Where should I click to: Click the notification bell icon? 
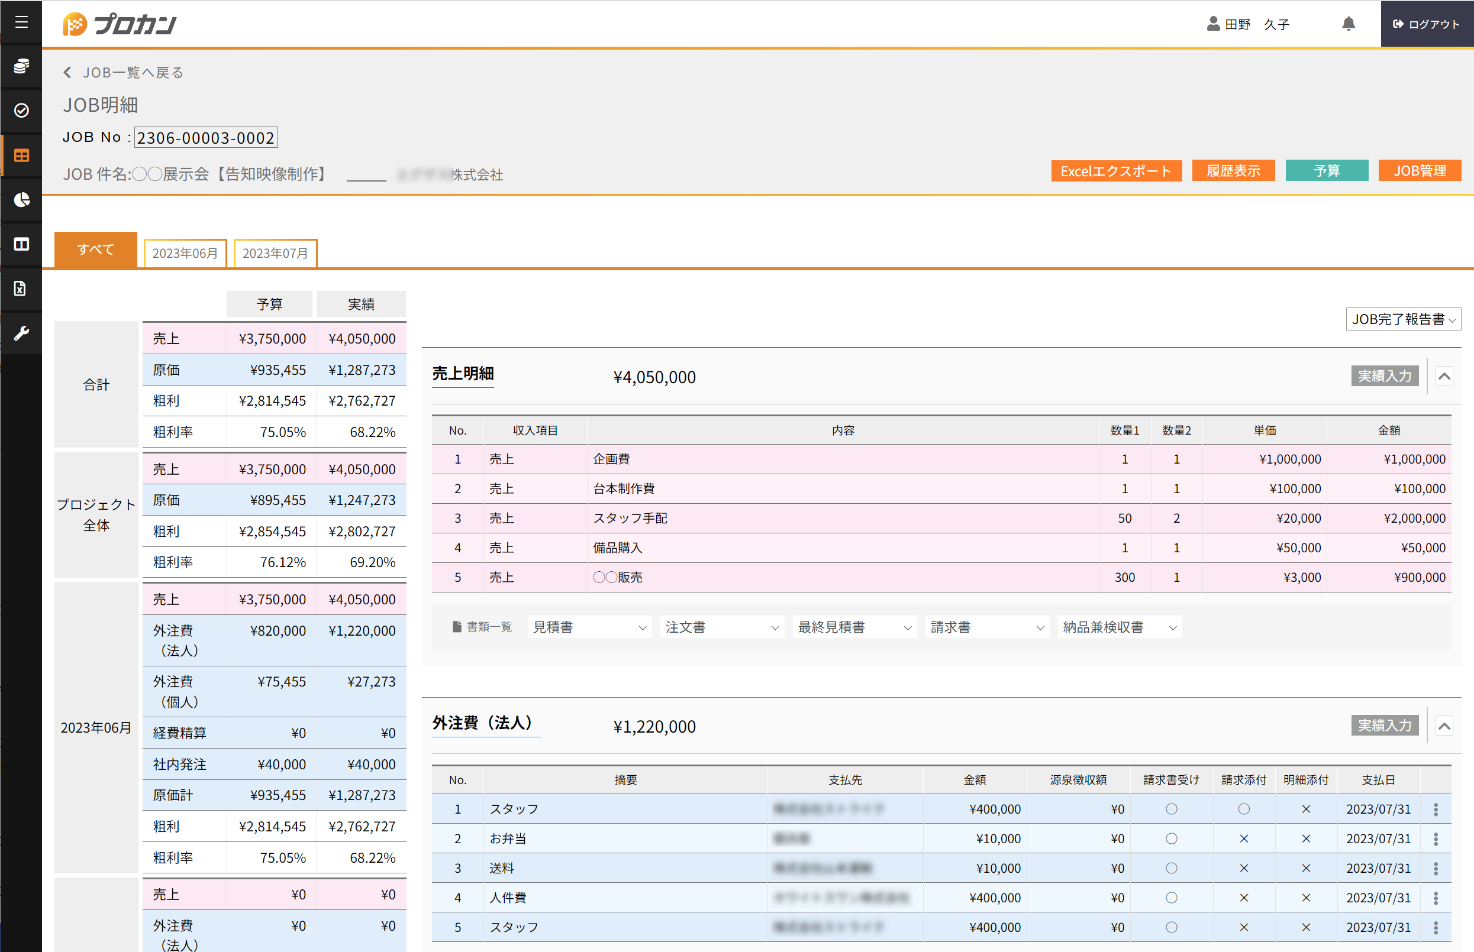[1348, 24]
